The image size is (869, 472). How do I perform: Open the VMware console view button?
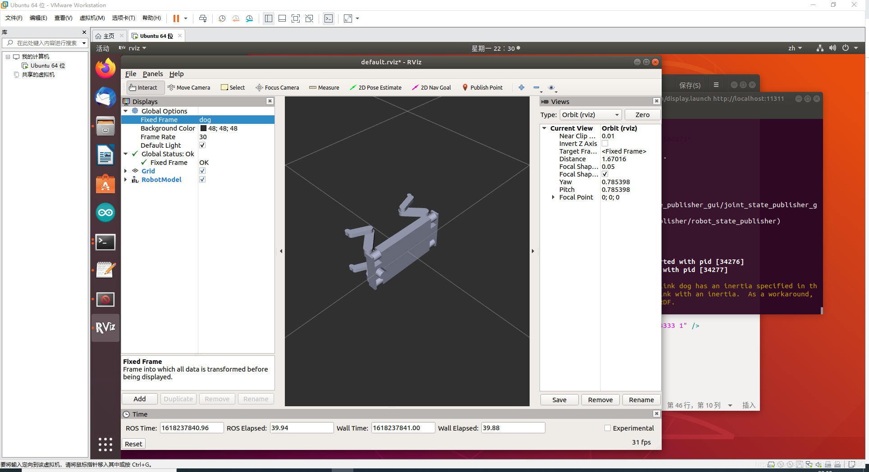click(329, 18)
